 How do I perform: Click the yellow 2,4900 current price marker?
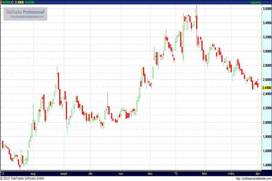(266, 87)
